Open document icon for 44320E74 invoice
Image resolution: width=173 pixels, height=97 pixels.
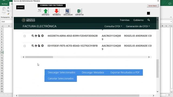39,36
